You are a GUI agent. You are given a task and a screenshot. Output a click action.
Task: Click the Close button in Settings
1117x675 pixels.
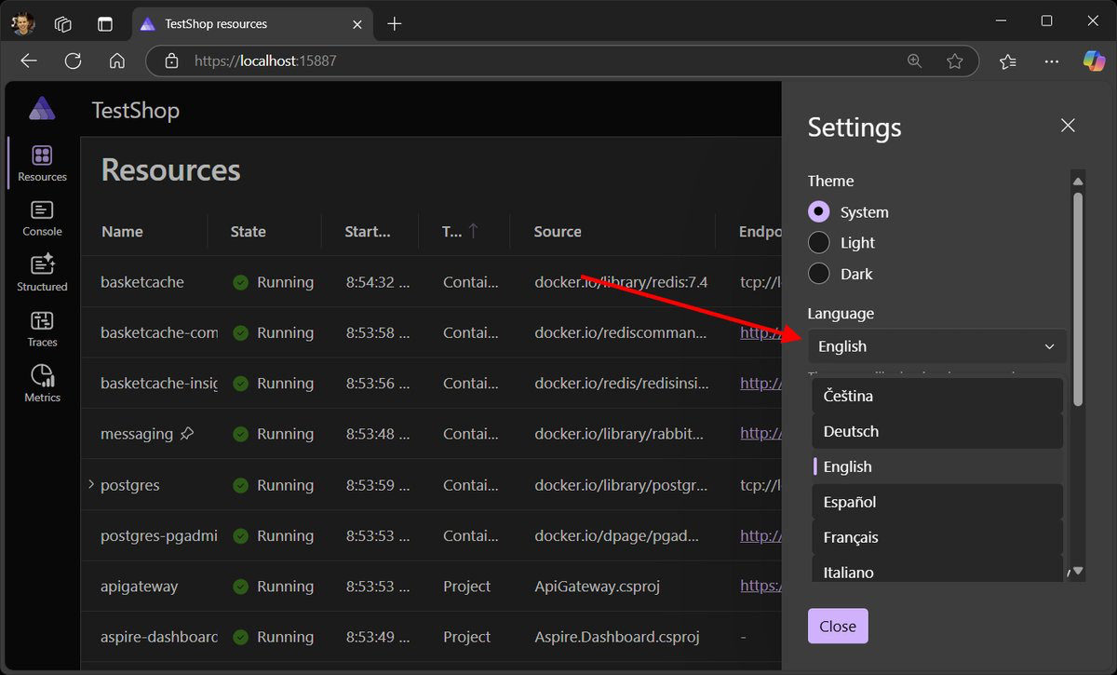click(837, 626)
